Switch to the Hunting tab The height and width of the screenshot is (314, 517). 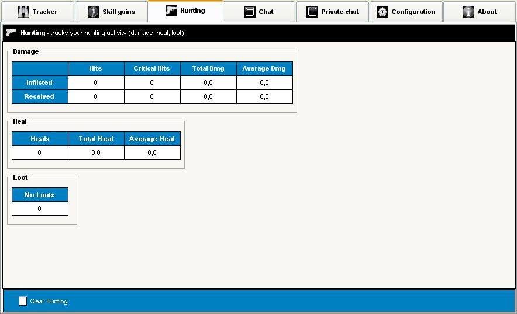tap(185, 11)
